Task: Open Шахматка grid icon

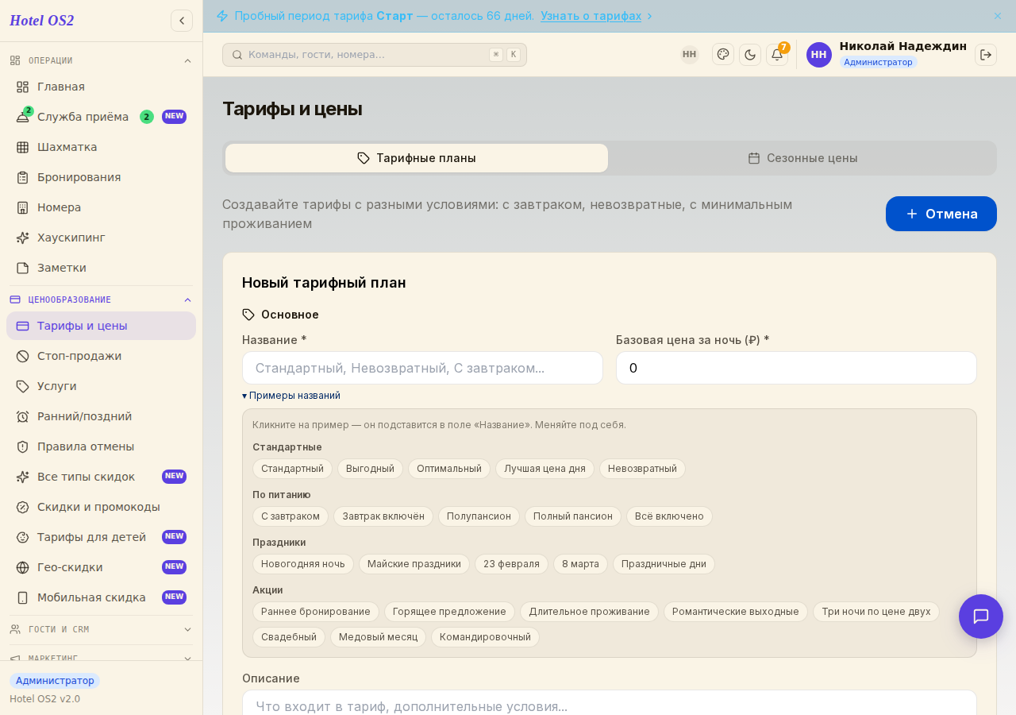Action: tap(22, 147)
